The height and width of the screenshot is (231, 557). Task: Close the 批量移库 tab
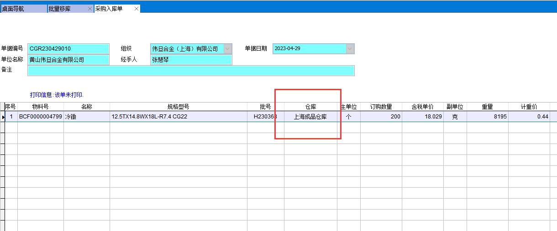click(90, 9)
